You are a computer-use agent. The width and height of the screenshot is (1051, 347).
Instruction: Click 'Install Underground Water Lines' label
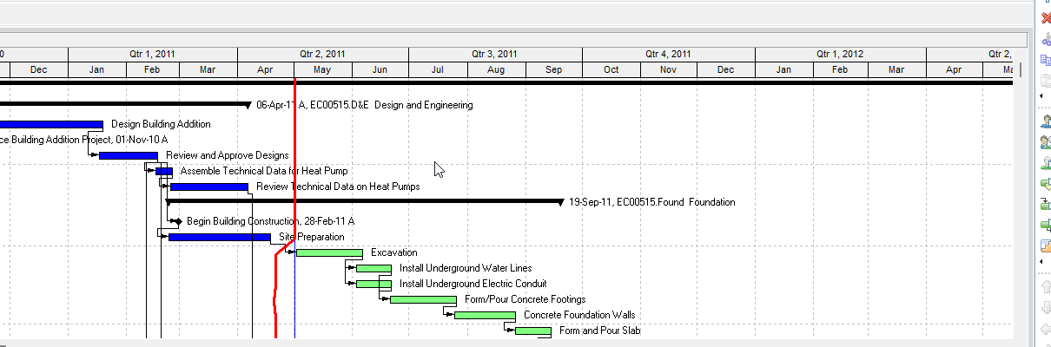pos(466,268)
